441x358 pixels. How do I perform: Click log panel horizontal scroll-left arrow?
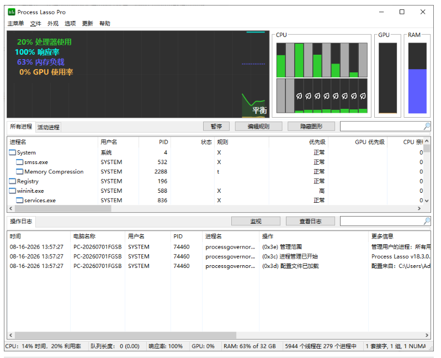coord(10,335)
